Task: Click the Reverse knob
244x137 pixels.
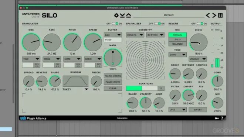Action: coord(42,81)
